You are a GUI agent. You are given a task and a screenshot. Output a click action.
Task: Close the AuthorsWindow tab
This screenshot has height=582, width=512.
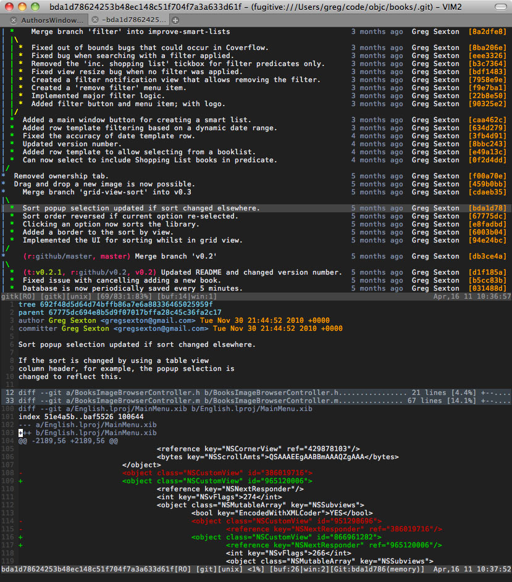(14, 20)
